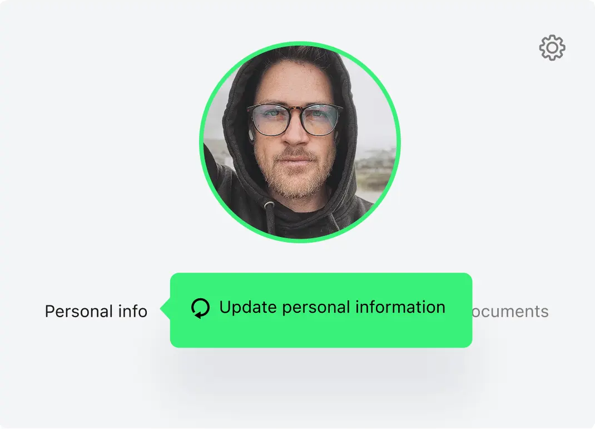The width and height of the screenshot is (595, 429).
Task: Click the empty lower area of green popup
Action: pyautogui.click(x=321, y=334)
